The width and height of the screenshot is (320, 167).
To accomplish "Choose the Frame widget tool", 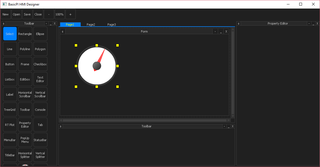I will (25, 64).
